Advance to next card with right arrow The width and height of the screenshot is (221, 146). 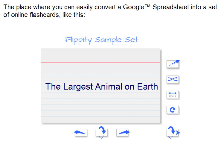click(123, 133)
